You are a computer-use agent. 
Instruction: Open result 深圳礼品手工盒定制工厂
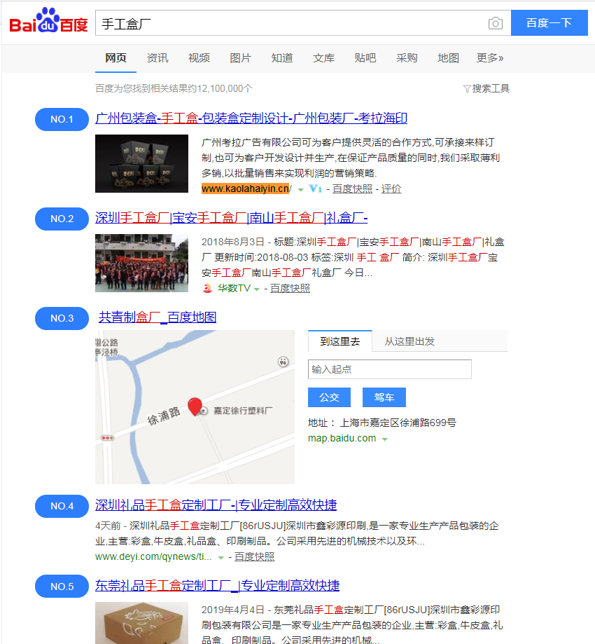pyautogui.click(x=216, y=505)
